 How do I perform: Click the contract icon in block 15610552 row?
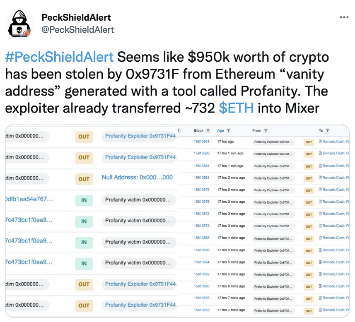point(320,310)
